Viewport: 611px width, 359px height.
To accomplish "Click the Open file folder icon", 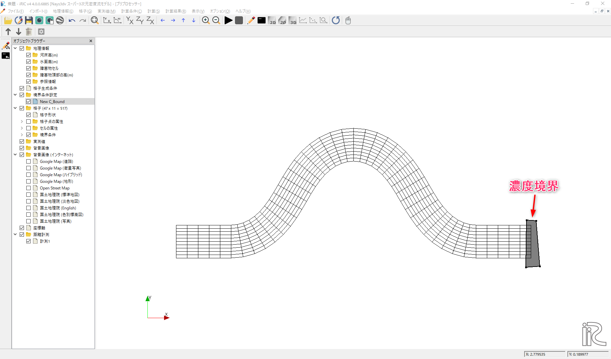I will pos(8,21).
